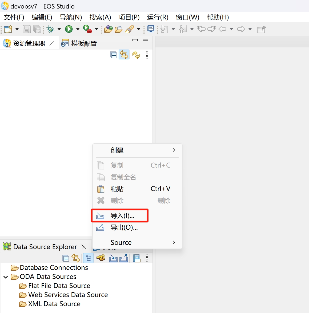This screenshot has height=313, width=309.
Task: Click the Last Edit Location icon
Action: pos(201,29)
